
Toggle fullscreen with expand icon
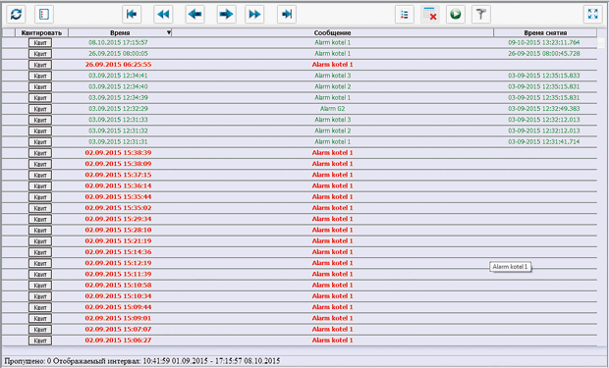593,15
